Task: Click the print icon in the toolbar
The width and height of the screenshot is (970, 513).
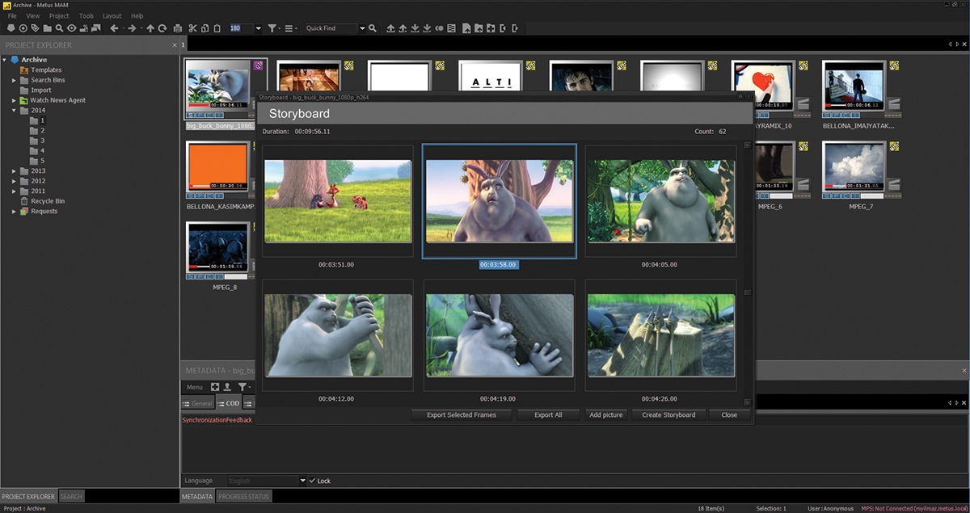Action: (x=177, y=28)
